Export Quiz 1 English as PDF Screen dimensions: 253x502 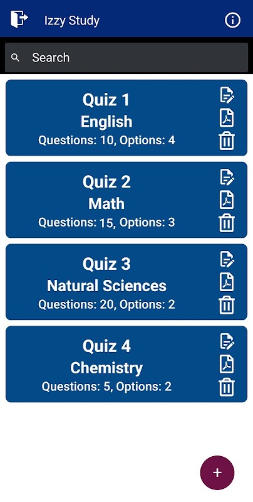pyautogui.click(x=227, y=118)
